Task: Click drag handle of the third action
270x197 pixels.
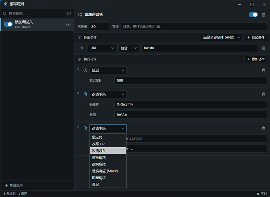Action: pos(78,128)
